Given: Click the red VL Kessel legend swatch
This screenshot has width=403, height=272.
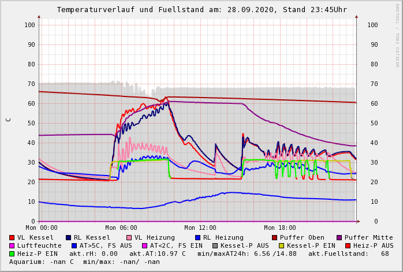Looking at the screenshot, I should point(12,237).
